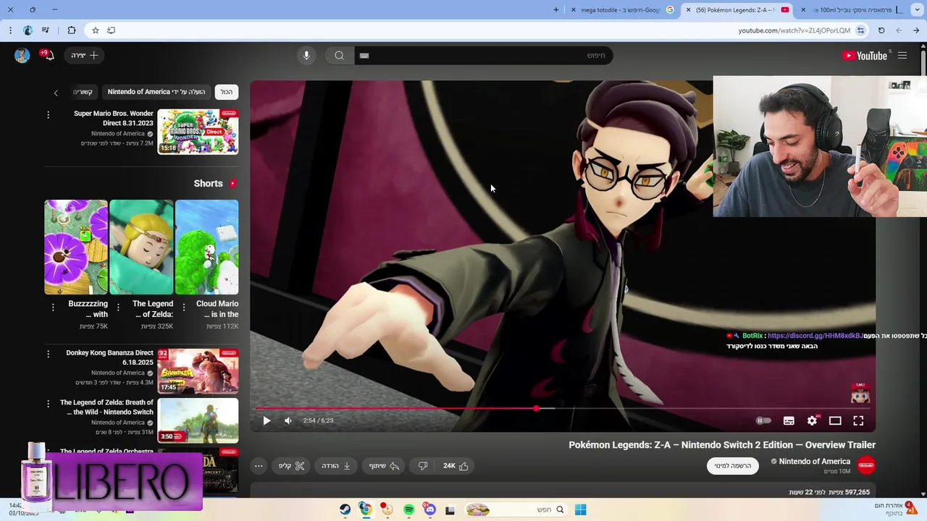Open a new browser tab with plus
927x521 pixels.
click(556, 10)
